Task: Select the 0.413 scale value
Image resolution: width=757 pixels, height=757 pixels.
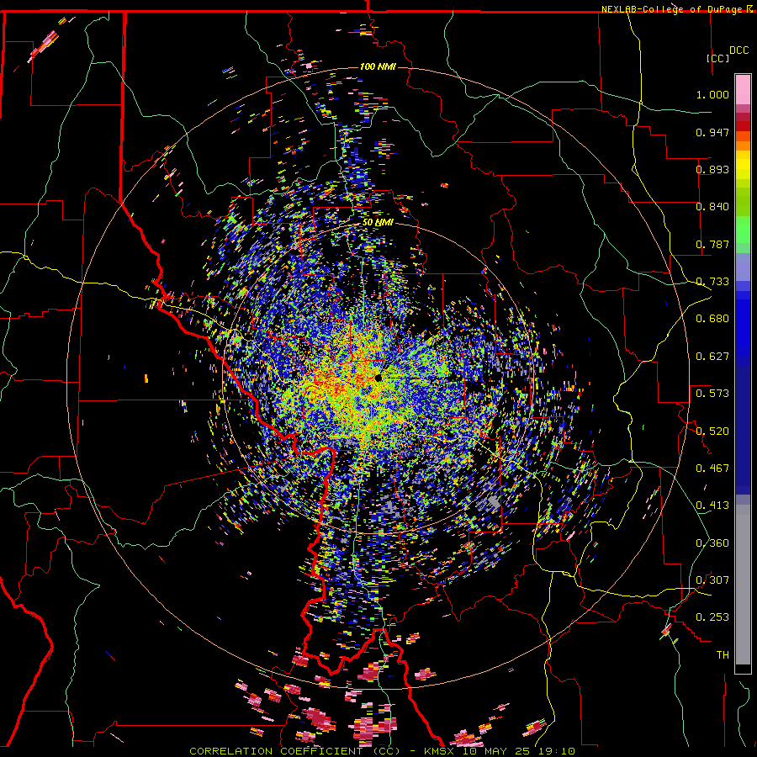Action: click(x=712, y=506)
